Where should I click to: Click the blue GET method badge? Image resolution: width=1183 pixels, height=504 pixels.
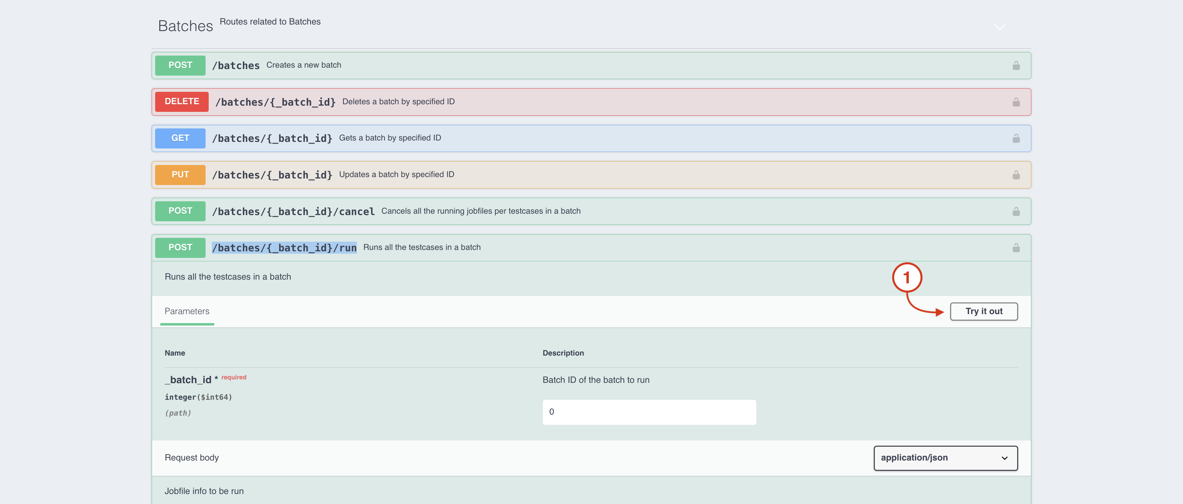180,138
